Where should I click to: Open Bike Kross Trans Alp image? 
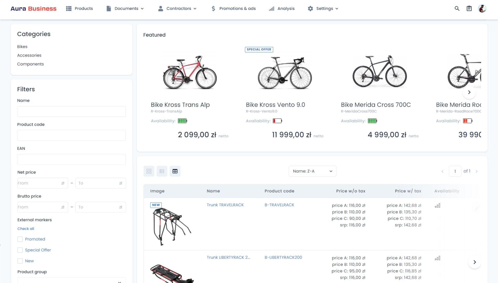[190, 72]
